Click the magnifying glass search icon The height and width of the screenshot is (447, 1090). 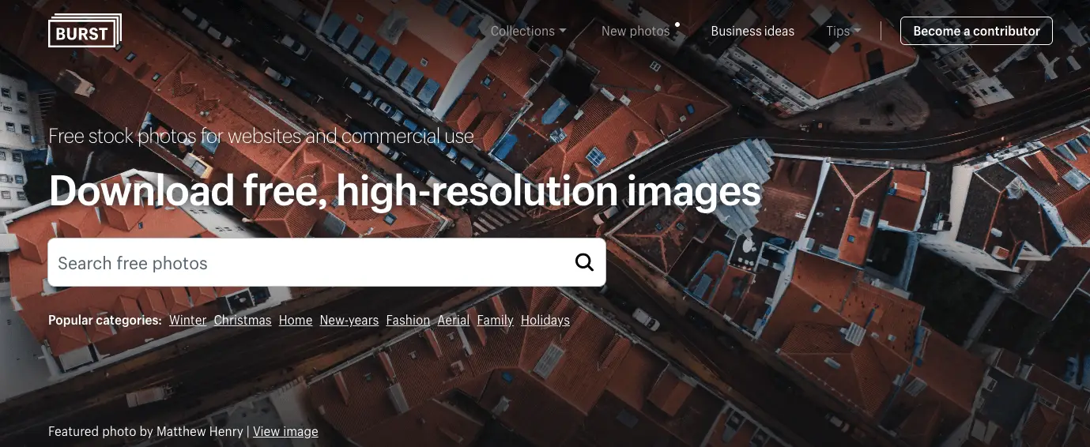[x=584, y=262]
